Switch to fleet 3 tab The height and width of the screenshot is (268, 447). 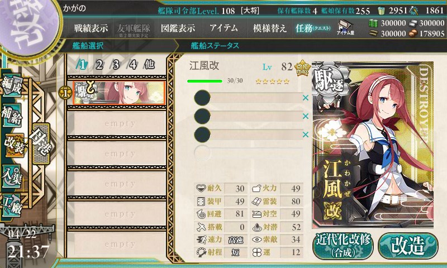tap(116, 65)
